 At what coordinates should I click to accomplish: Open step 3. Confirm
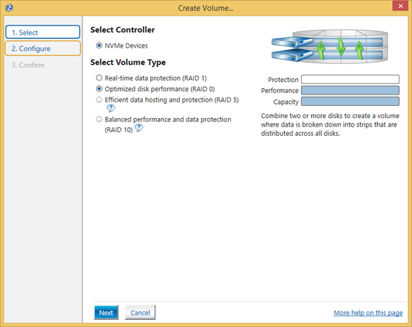28,65
